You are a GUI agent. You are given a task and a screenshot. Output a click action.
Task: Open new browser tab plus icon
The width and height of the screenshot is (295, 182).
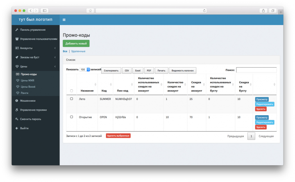[281, 12]
